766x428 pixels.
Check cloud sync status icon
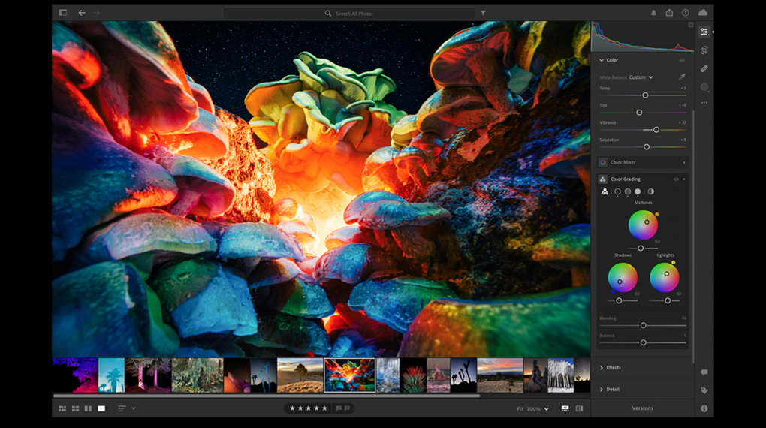click(x=702, y=12)
